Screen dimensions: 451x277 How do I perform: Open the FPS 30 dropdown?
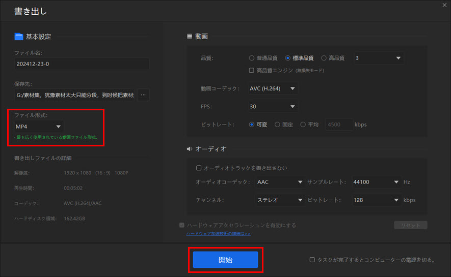[x=273, y=107]
